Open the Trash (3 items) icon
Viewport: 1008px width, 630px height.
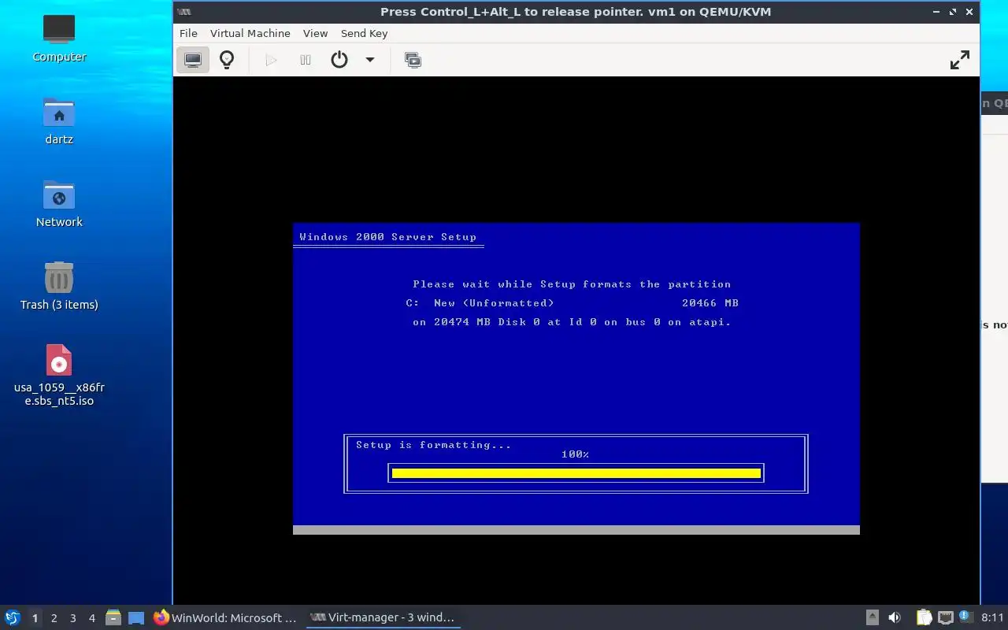[x=59, y=287]
